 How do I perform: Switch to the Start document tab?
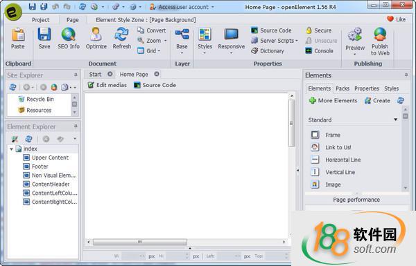point(95,75)
